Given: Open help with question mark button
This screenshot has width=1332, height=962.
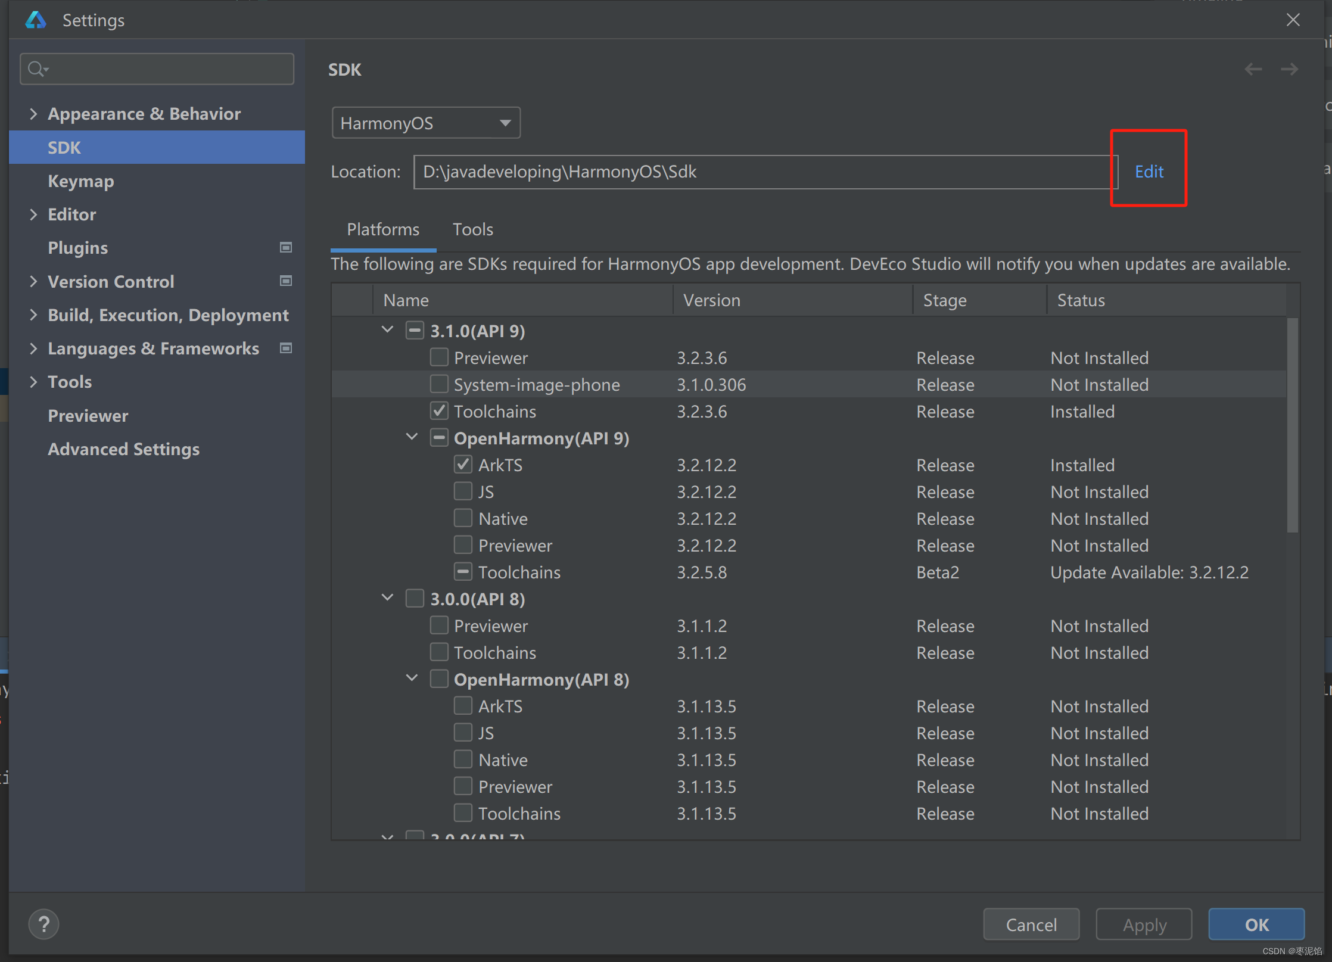Looking at the screenshot, I should tap(43, 924).
